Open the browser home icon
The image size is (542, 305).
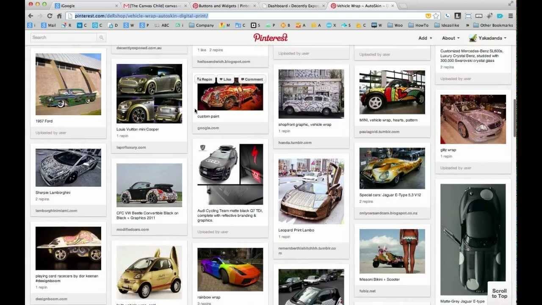click(x=59, y=16)
